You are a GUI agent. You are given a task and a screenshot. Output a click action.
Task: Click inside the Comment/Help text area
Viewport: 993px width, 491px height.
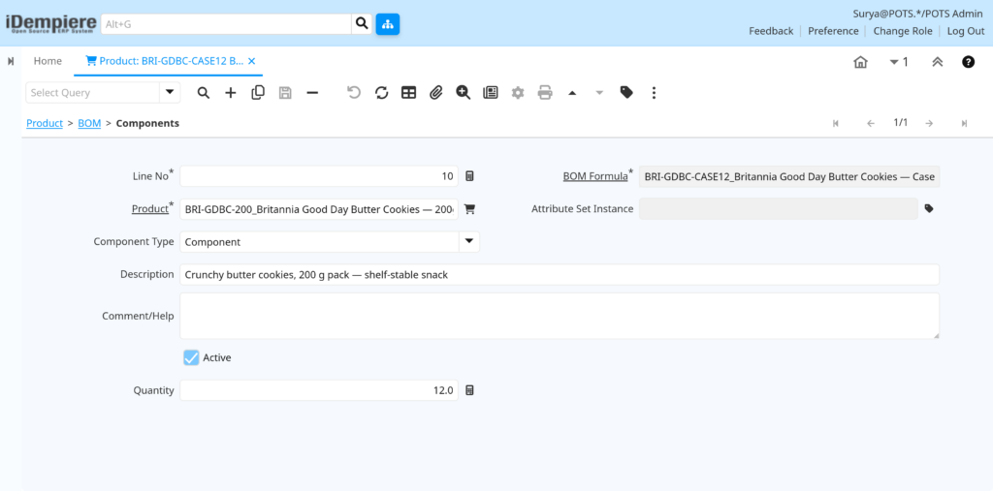point(560,316)
